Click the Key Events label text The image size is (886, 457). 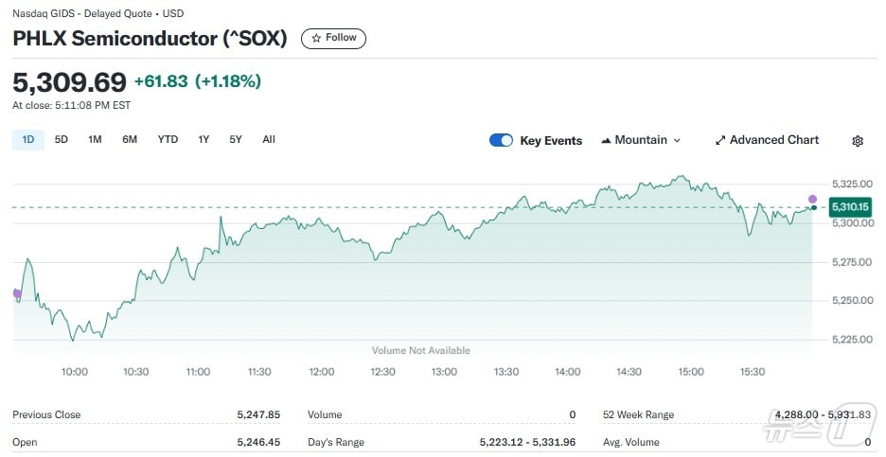(x=551, y=141)
